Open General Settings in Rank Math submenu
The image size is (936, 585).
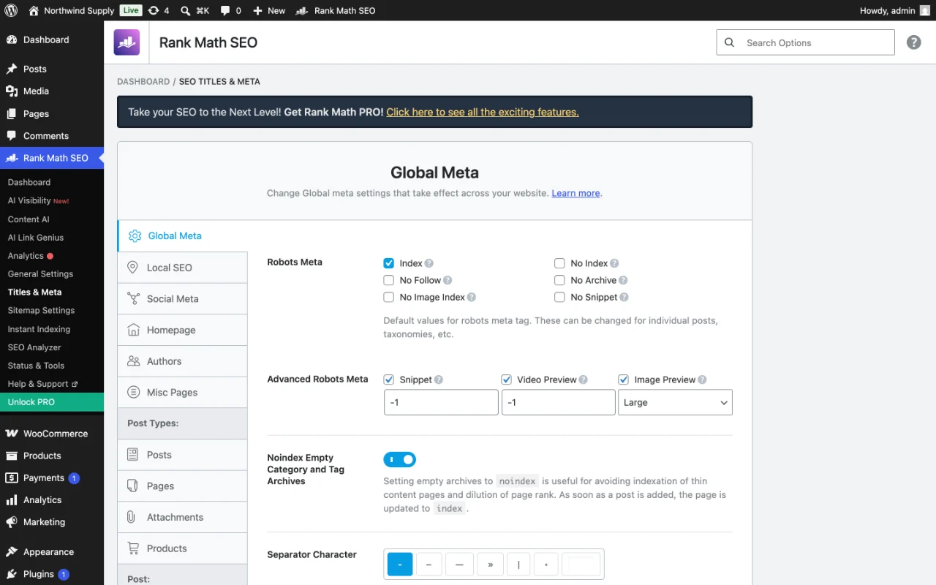tap(40, 273)
